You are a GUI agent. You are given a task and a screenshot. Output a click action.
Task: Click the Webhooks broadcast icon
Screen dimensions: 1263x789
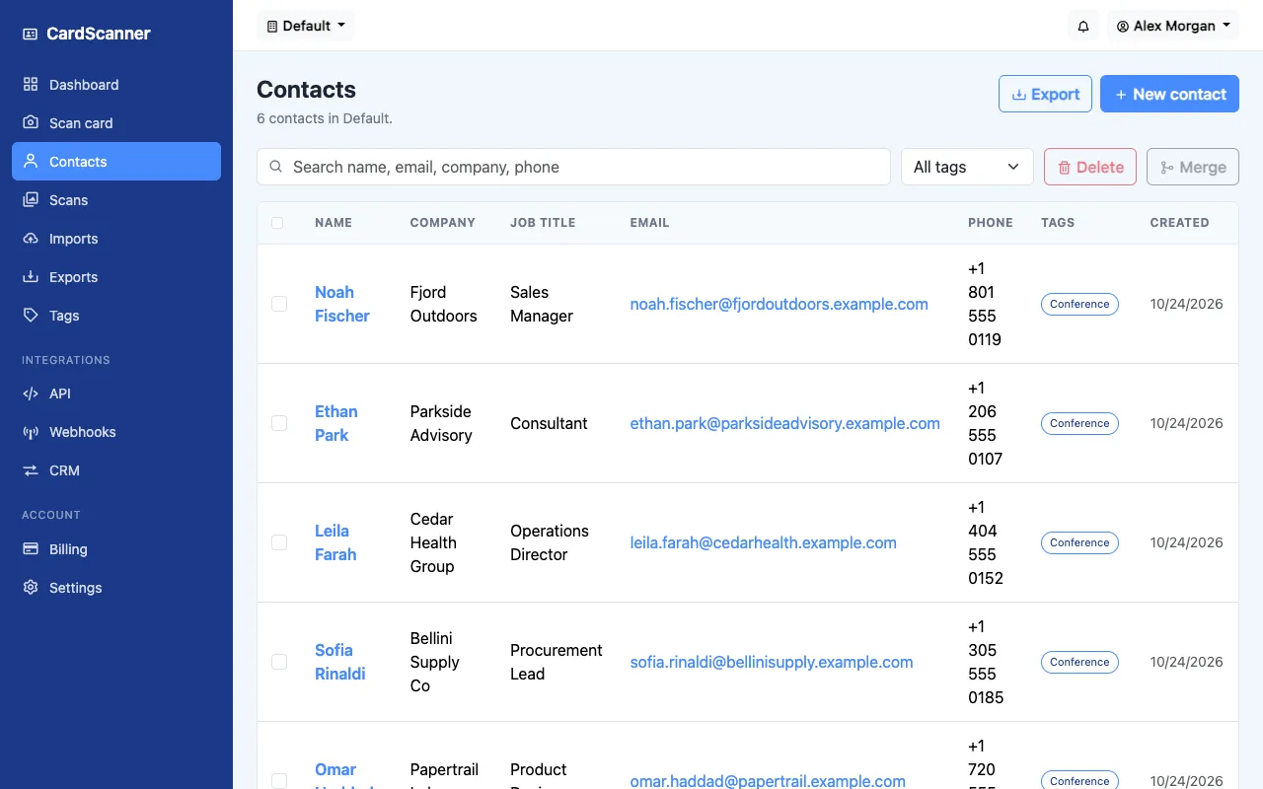(x=31, y=432)
